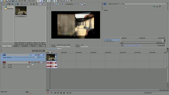Minimize video track 1 header

tap(2, 55)
